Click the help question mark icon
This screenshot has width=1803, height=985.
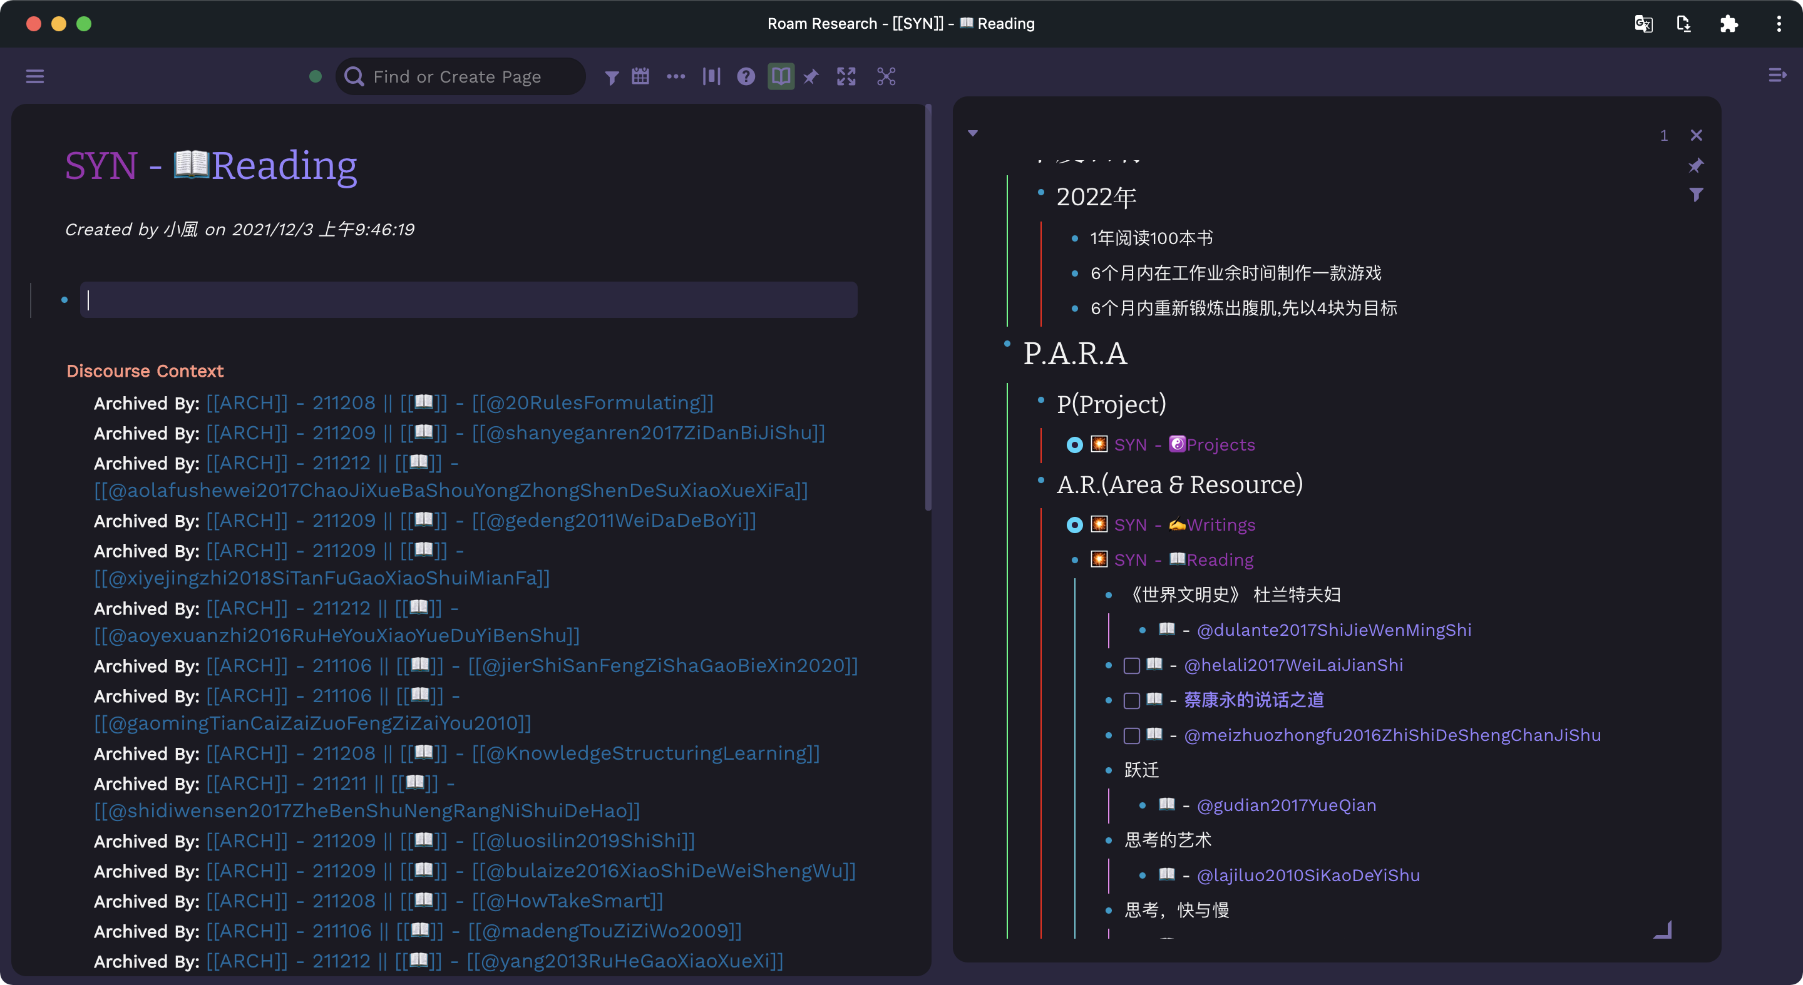(x=746, y=76)
